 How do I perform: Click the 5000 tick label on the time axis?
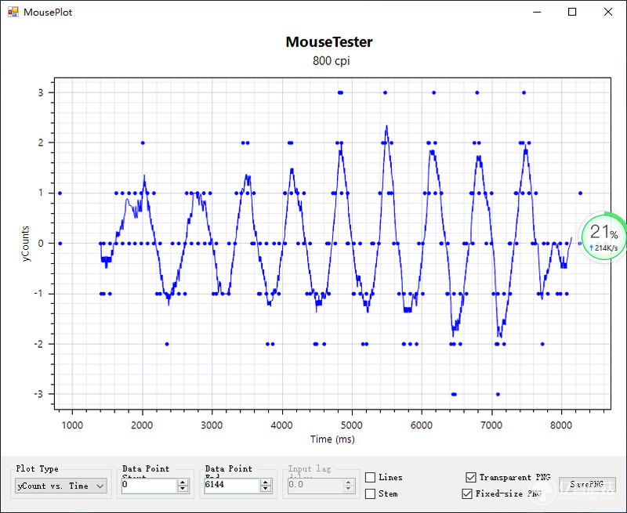coord(351,425)
